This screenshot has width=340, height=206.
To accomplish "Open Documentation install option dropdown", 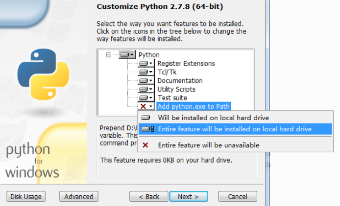I will 146,81.
